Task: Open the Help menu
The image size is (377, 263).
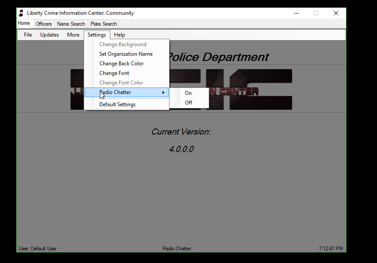Action: (119, 35)
